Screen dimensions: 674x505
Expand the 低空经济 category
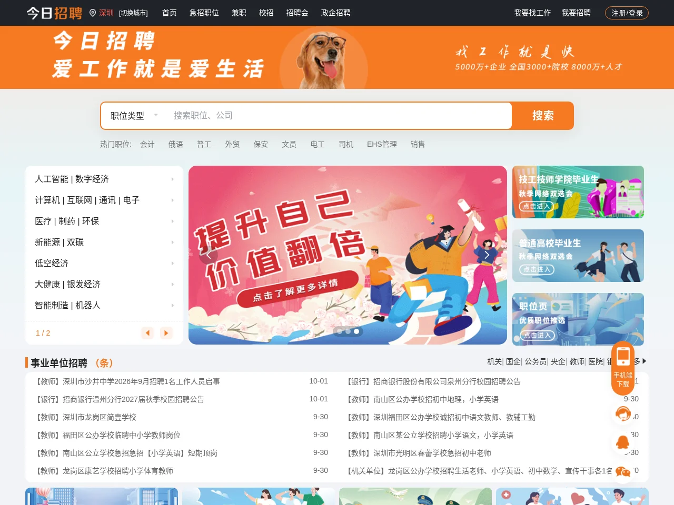pyautogui.click(x=104, y=263)
